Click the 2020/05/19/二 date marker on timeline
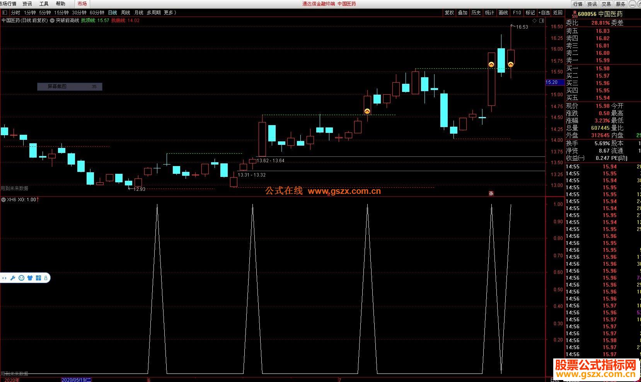Image resolution: width=641 pixels, height=382 pixels. (77, 380)
